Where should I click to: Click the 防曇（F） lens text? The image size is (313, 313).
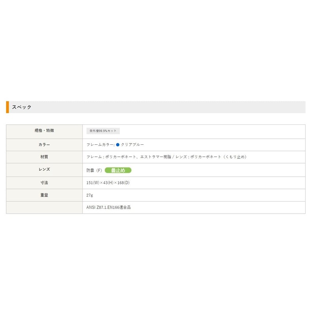94,171
